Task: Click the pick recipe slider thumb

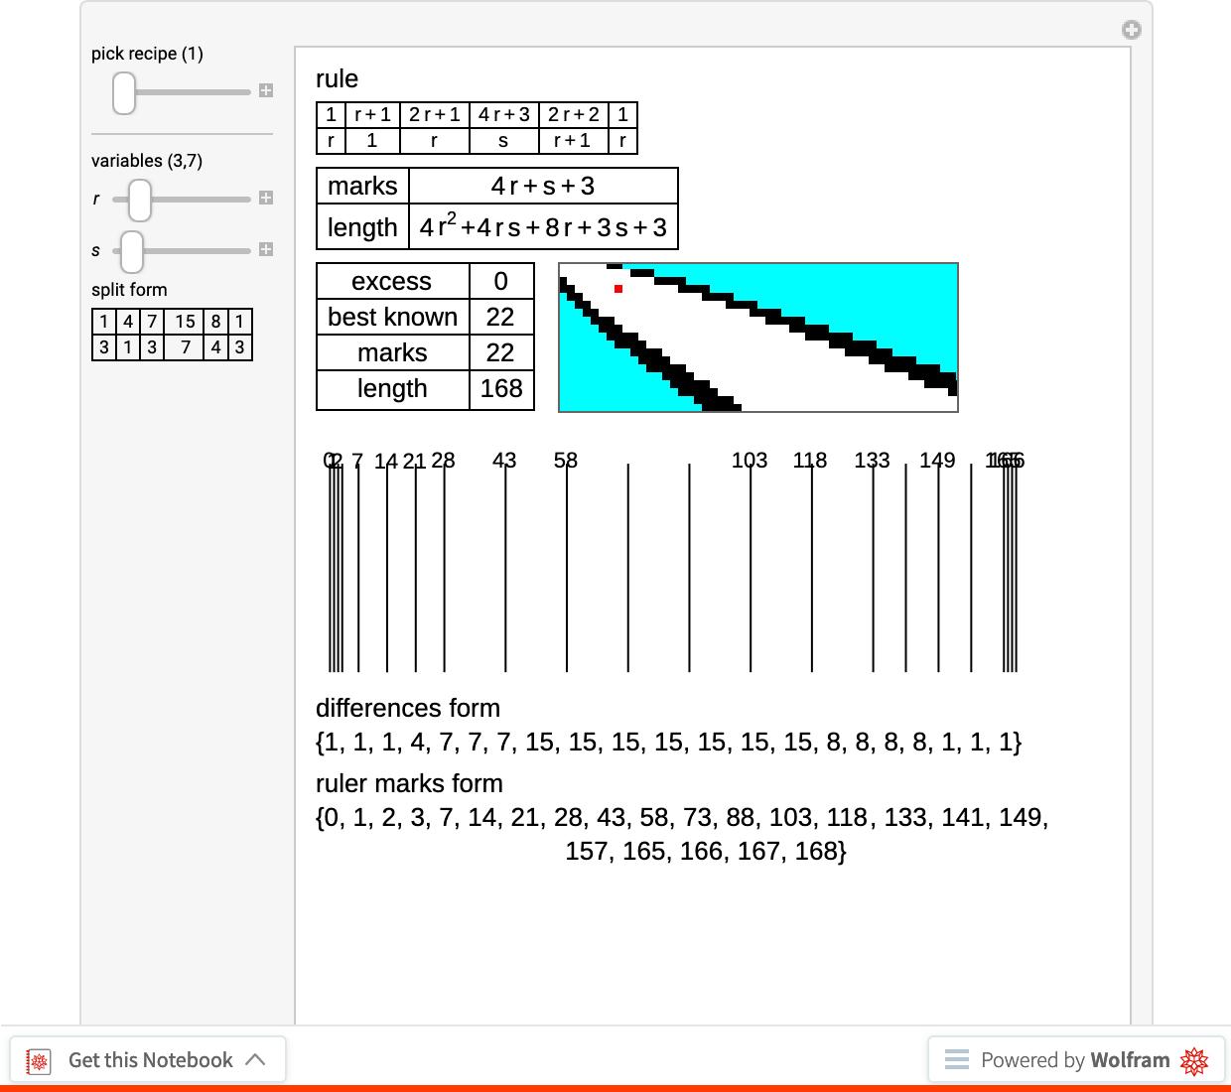Action: click(x=123, y=92)
